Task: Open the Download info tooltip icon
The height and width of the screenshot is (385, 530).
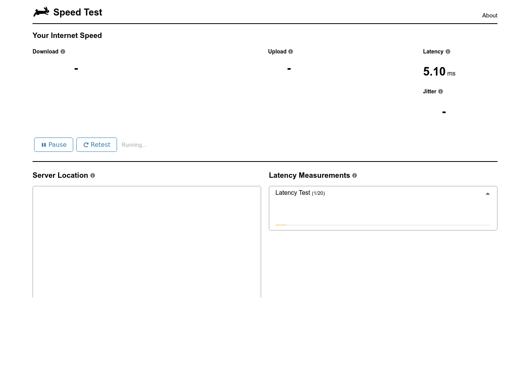Action: [63, 52]
